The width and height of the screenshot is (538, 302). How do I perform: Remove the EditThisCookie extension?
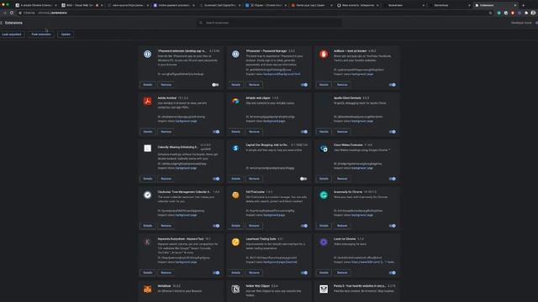(254, 226)
